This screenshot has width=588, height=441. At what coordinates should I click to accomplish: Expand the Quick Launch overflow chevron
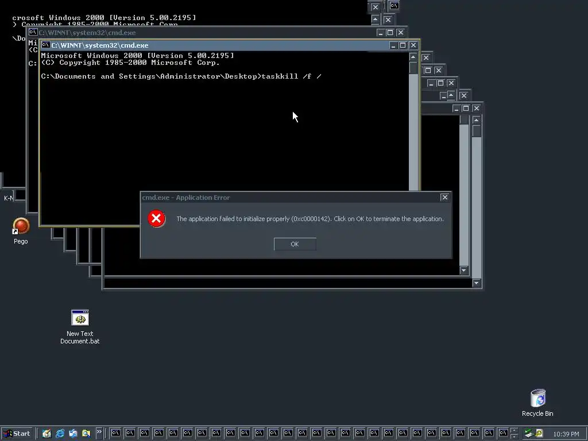(x=99, y=432)
